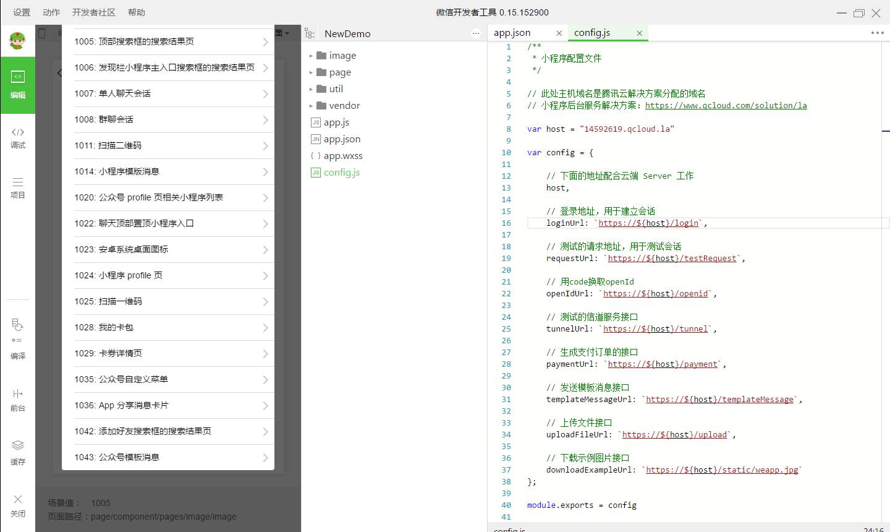Screen dimensions: 890x532
Task: Select scene 1007: 单人聊天会话
Action: (x=168, y=93)
